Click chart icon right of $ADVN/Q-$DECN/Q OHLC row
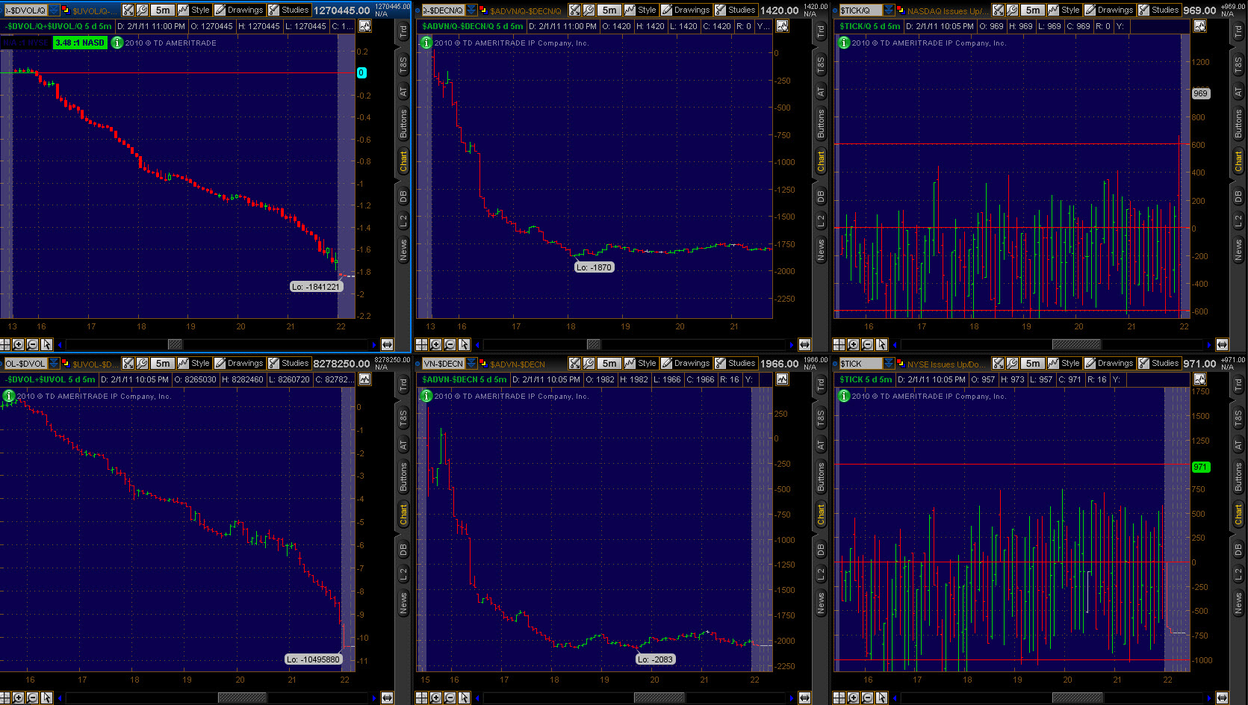Image resolution: width=1248 pixels, height=705 pixels. tap(782, 25)
